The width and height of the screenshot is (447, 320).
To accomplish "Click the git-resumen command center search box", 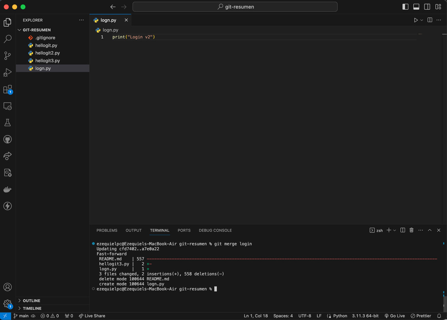I will point(235,7).
